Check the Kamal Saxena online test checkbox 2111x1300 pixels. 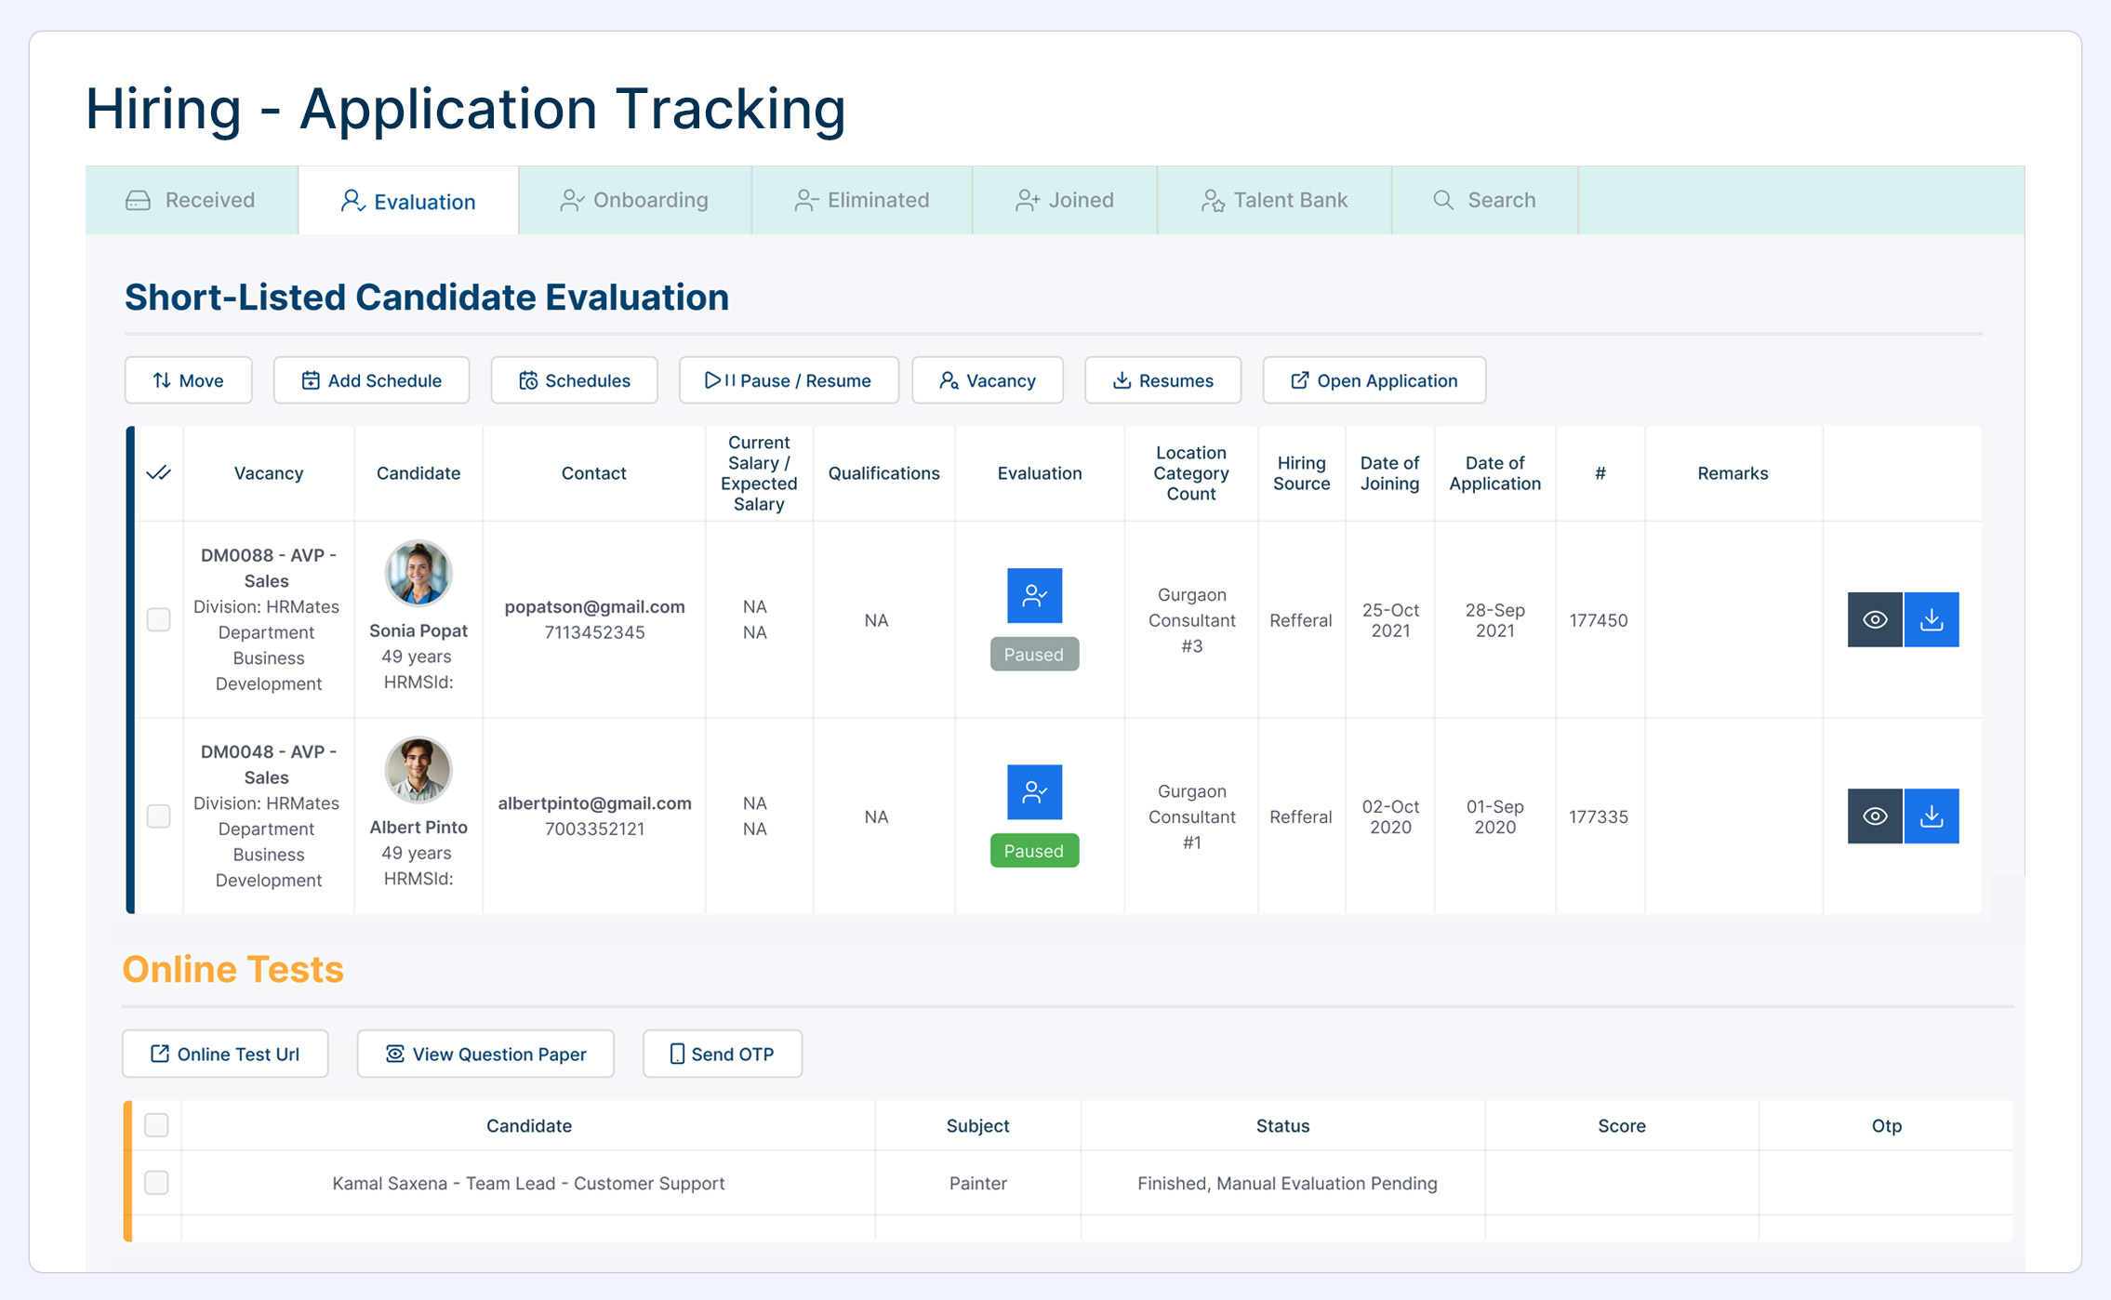(156, 1183)
